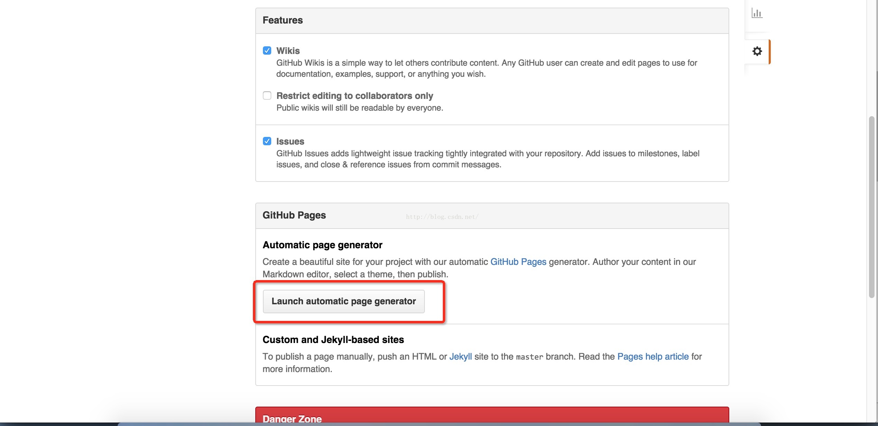Select the GitHub Pages section heading
The image size is (878, 426).
coord(294,215)
